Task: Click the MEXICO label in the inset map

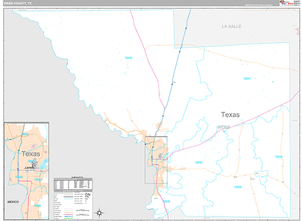Action: (13, 201)
